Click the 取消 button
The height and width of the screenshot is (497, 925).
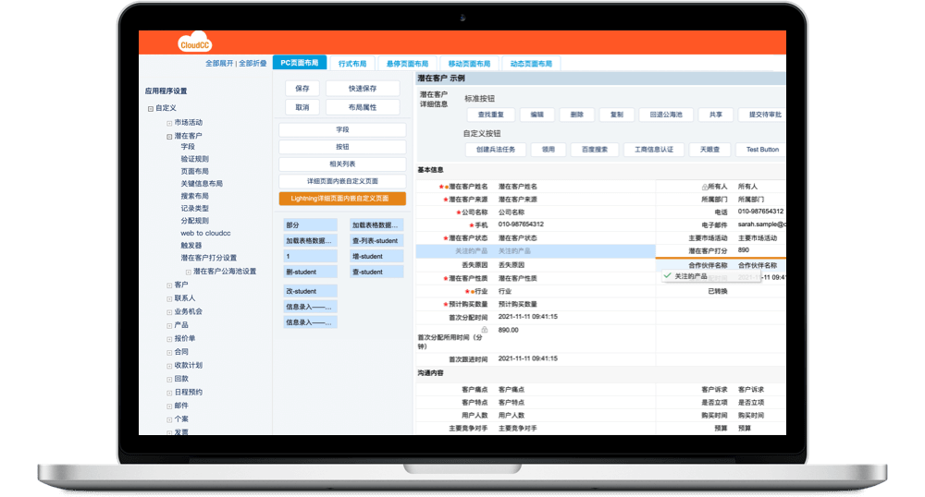pos(302,107)
